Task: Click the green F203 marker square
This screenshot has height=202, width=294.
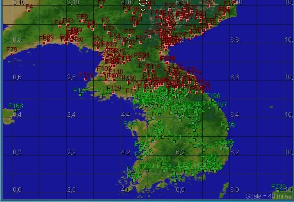Action: (x=193, y=123)
